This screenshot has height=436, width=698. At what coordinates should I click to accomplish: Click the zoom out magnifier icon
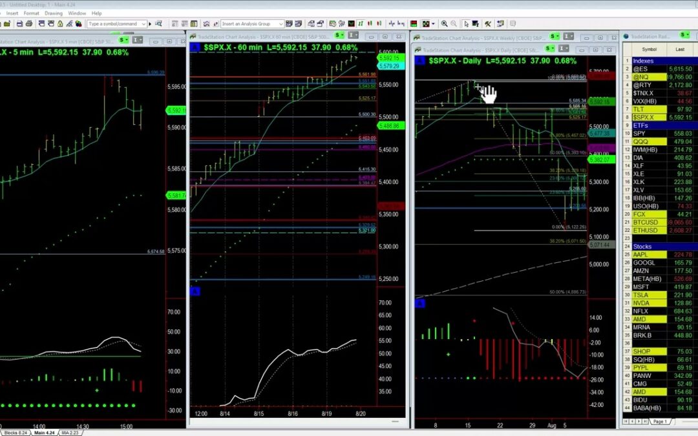(454, 24)
